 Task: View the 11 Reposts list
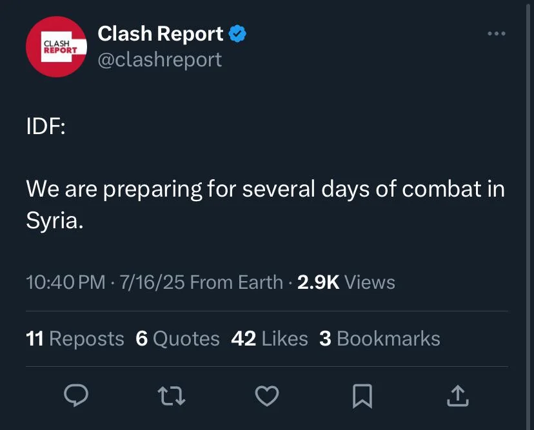(75, 338)
